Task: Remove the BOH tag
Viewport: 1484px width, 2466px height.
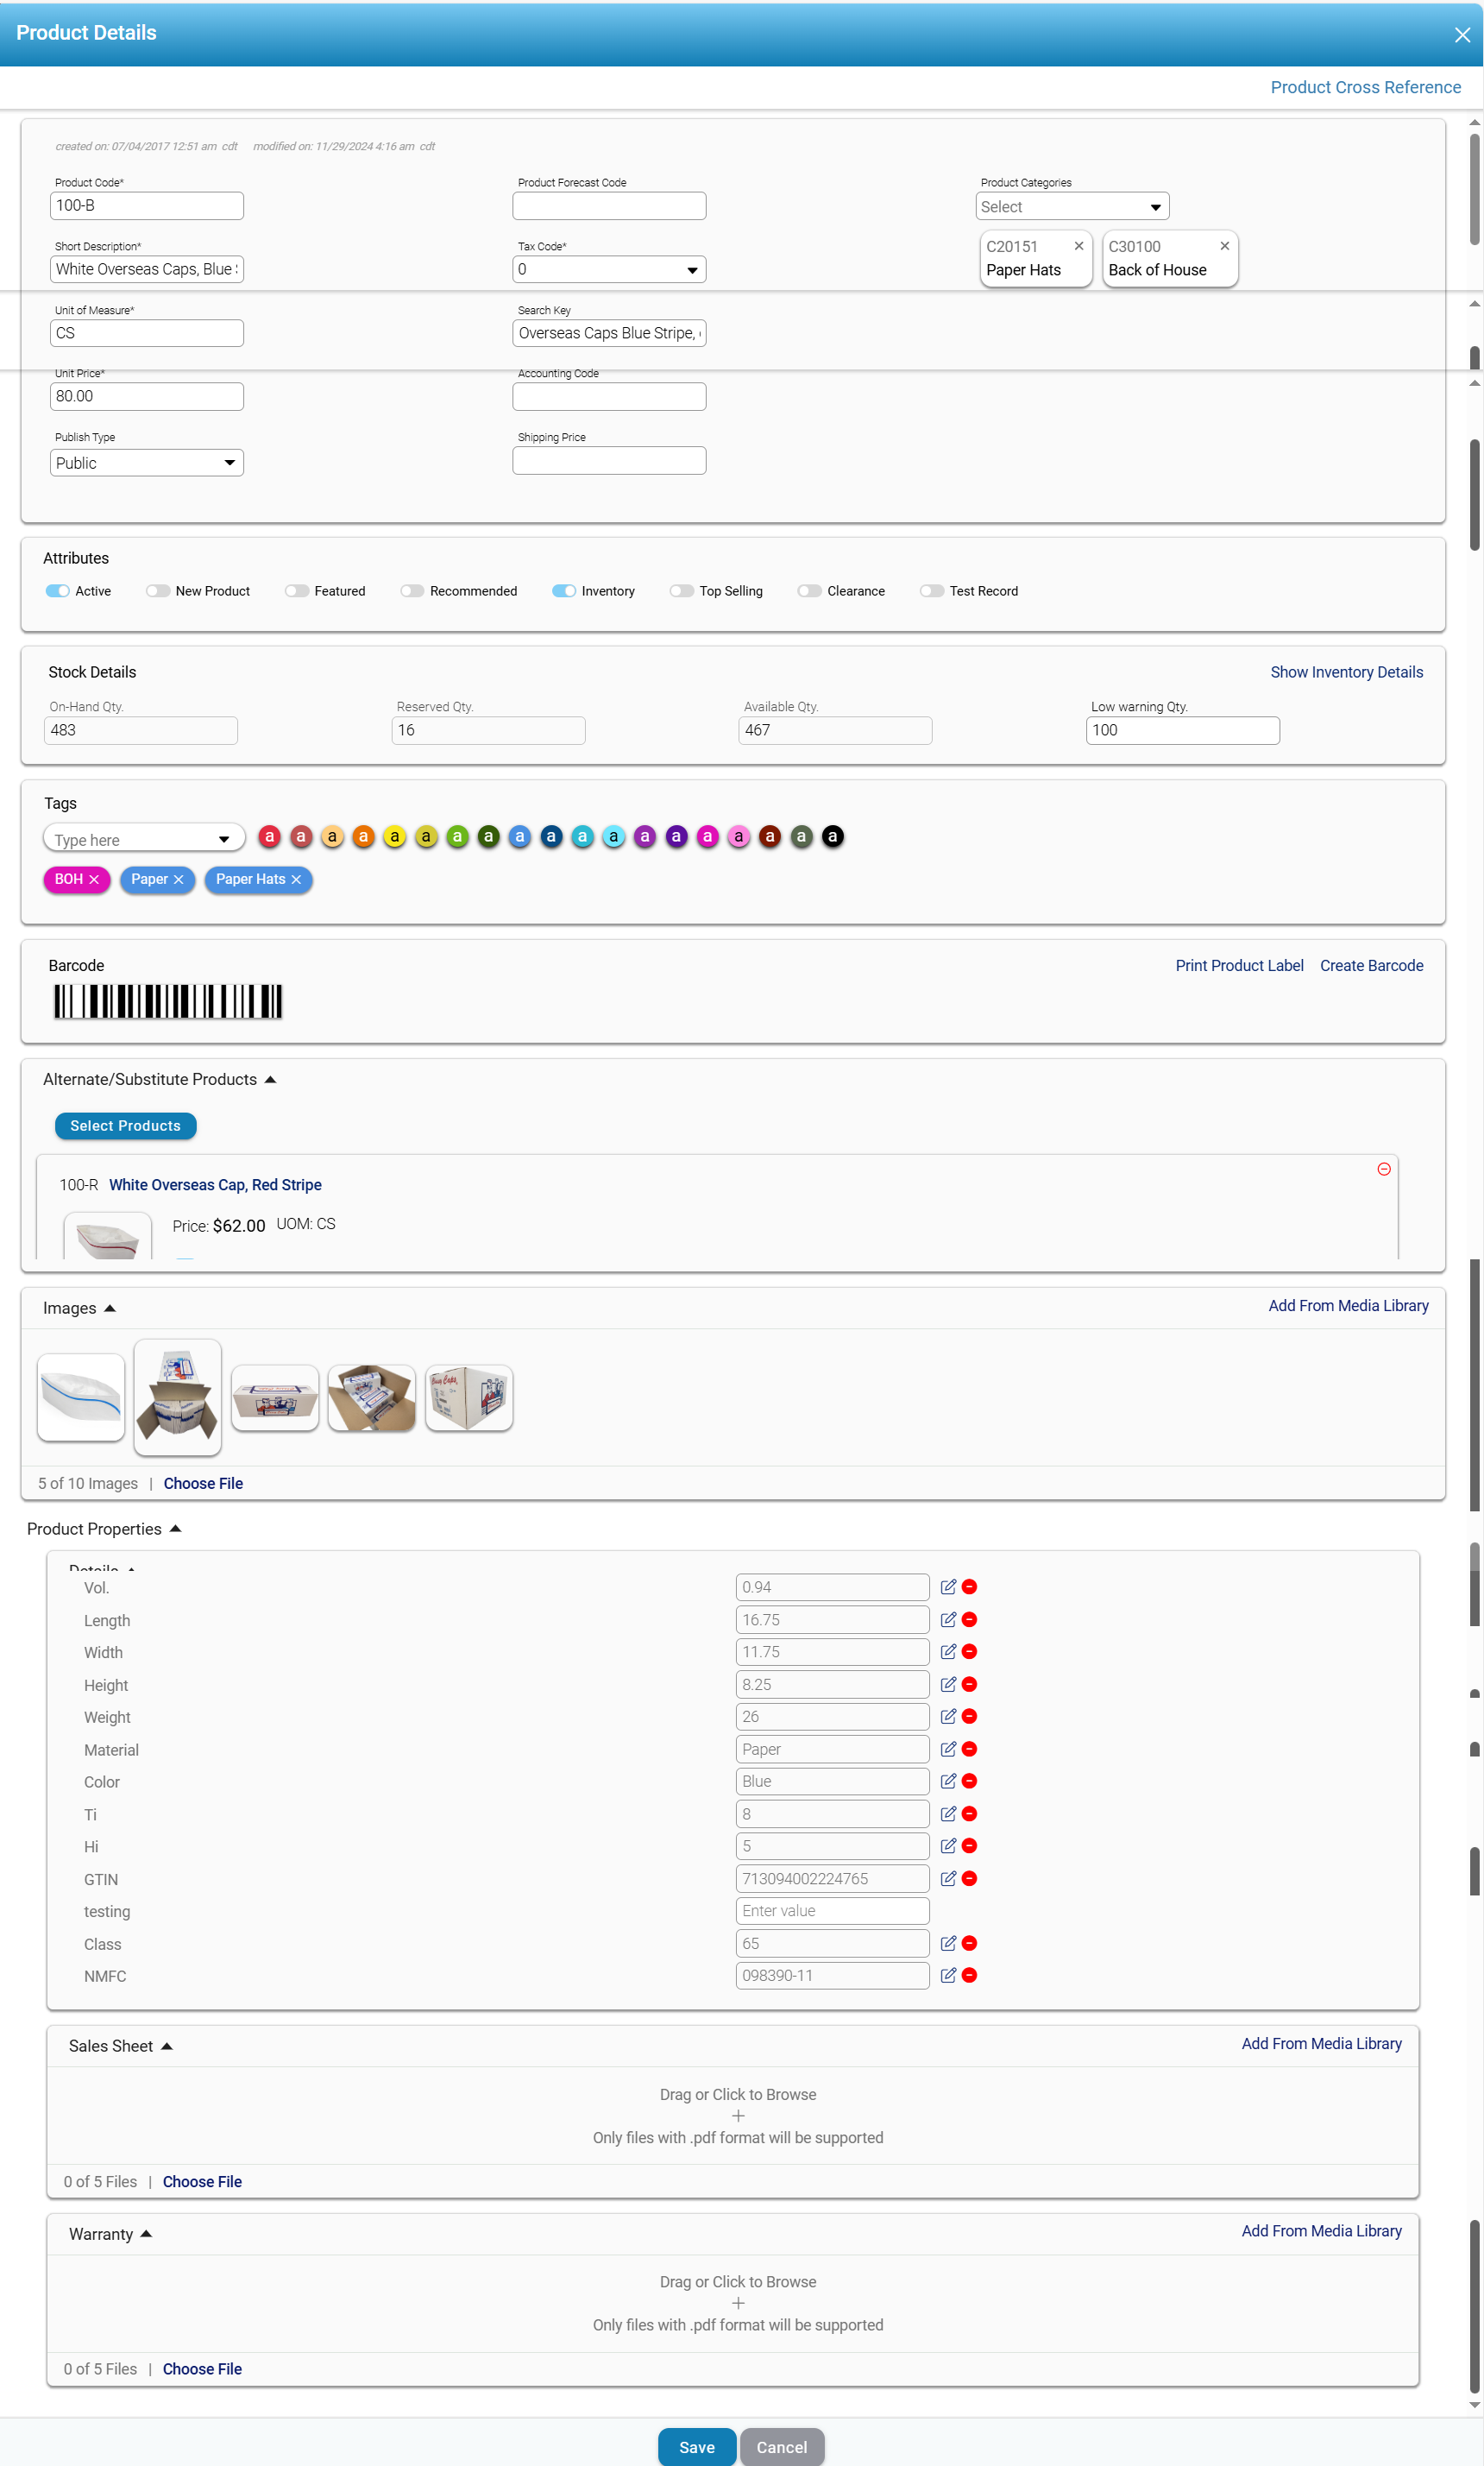Action: [x=94, y=880]
